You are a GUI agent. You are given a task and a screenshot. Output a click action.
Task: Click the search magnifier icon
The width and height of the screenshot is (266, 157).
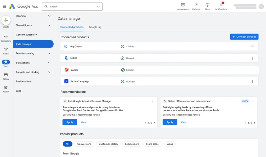pos(46,6)
